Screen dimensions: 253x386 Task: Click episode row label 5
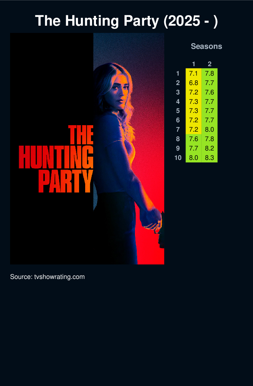pos(178,111)
